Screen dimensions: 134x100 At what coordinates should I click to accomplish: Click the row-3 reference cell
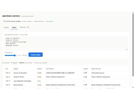(8, 81)
